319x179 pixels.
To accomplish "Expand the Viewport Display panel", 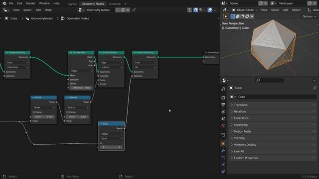I will pyautogui.click(x=273, y=145).
